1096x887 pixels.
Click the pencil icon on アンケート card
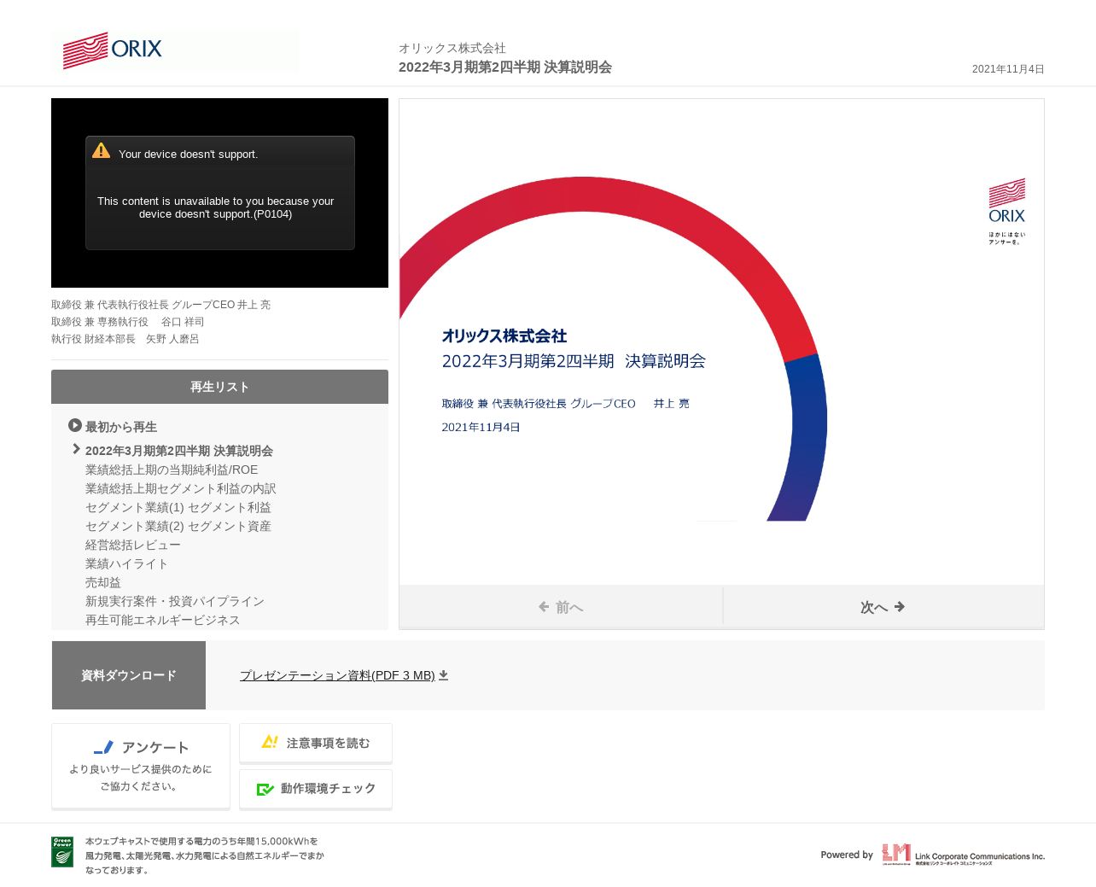tap(103, 748)
